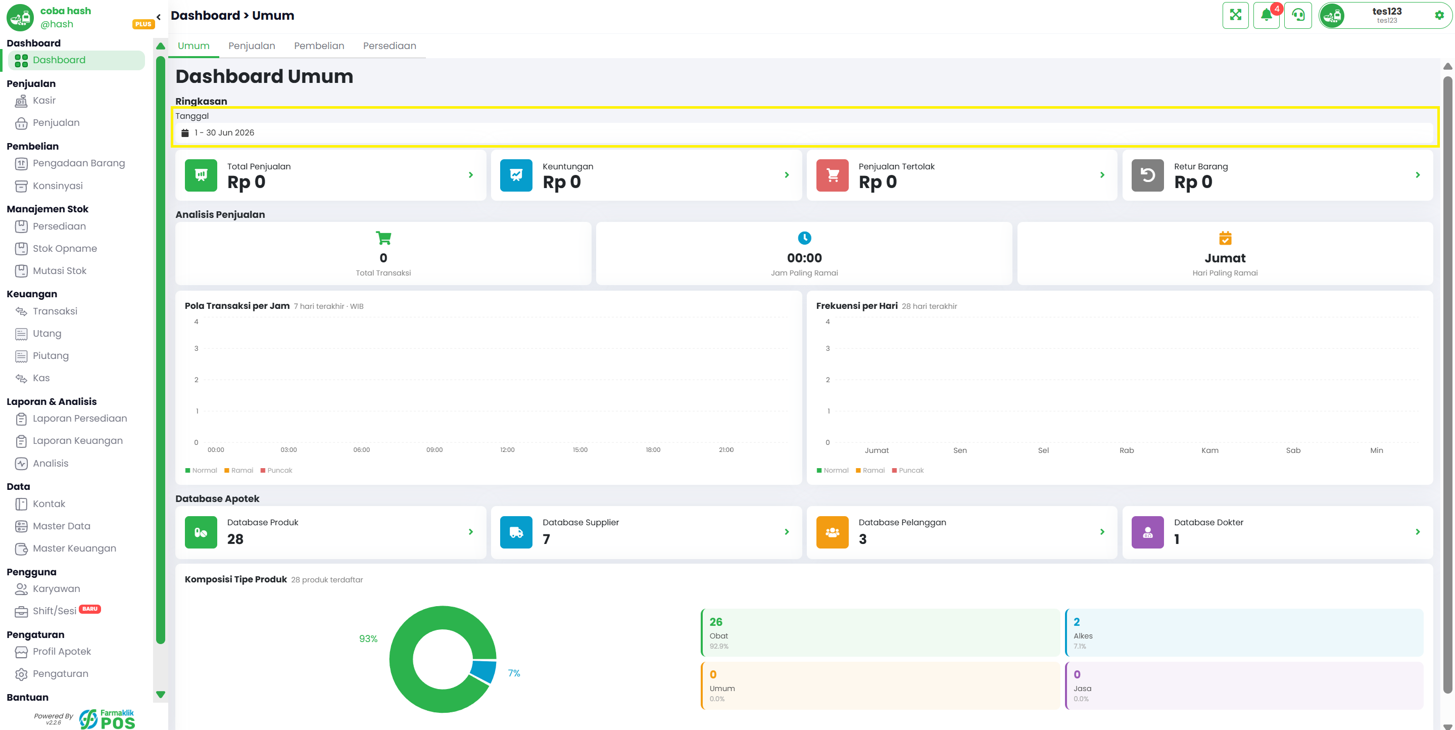
Task: Switch to the Penjualan tab
Action: tap(252, 46)
